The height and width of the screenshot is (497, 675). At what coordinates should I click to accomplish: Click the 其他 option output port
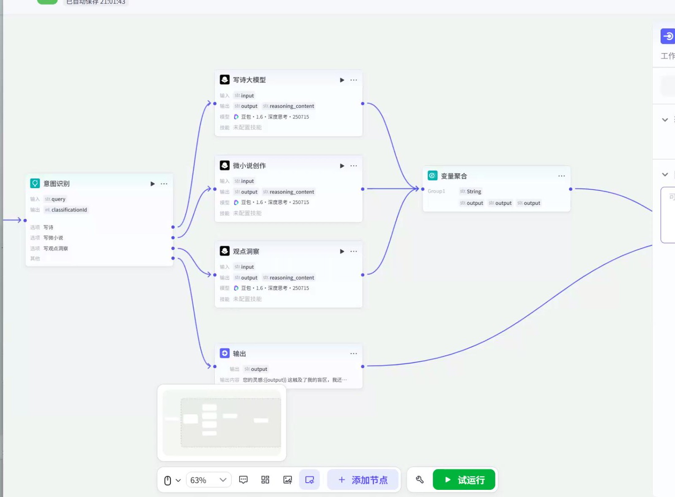click(x=173, y=258)
